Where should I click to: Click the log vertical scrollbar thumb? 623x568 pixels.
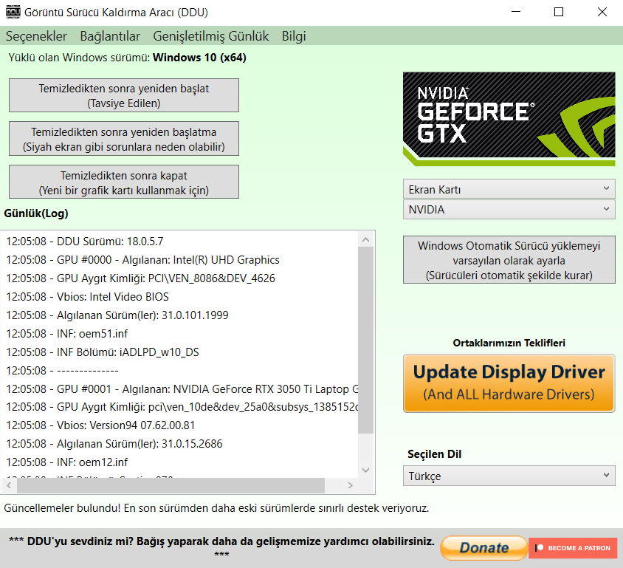(366, 341)
